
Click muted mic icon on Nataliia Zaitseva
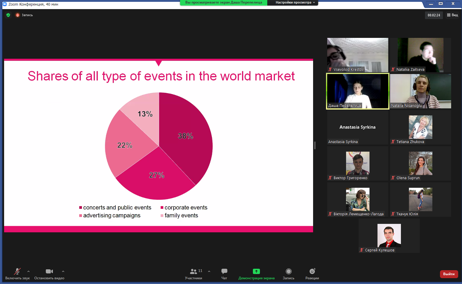tap(393, 69)
